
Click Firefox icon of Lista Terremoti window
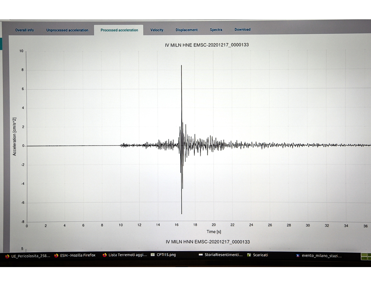tap(105, 256)
